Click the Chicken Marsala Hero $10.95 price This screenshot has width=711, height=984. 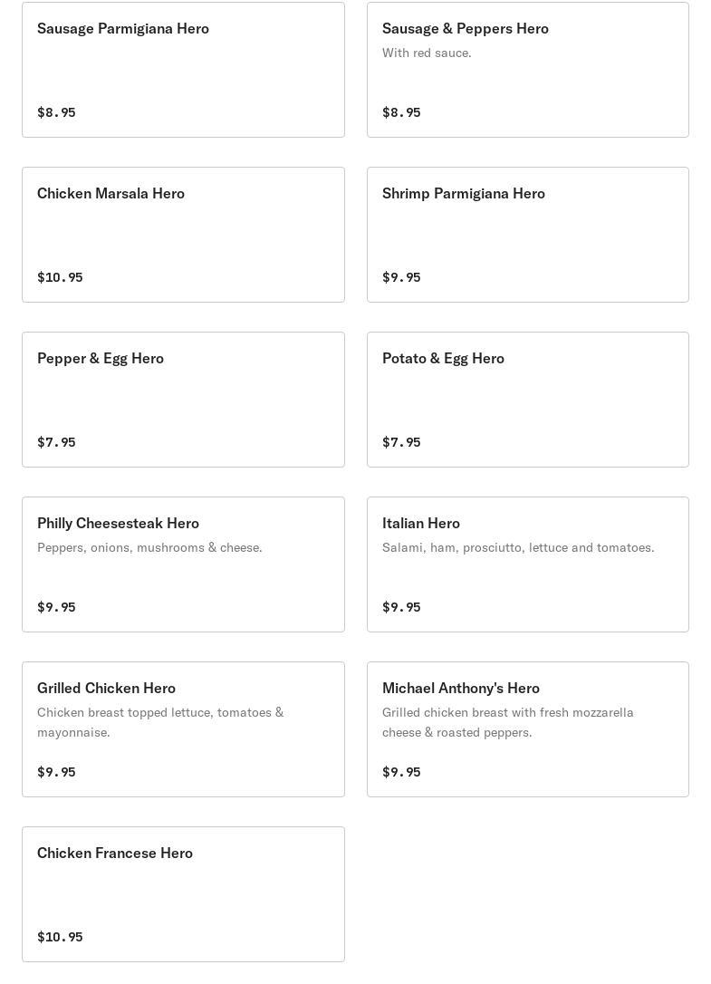pos(60,277)
